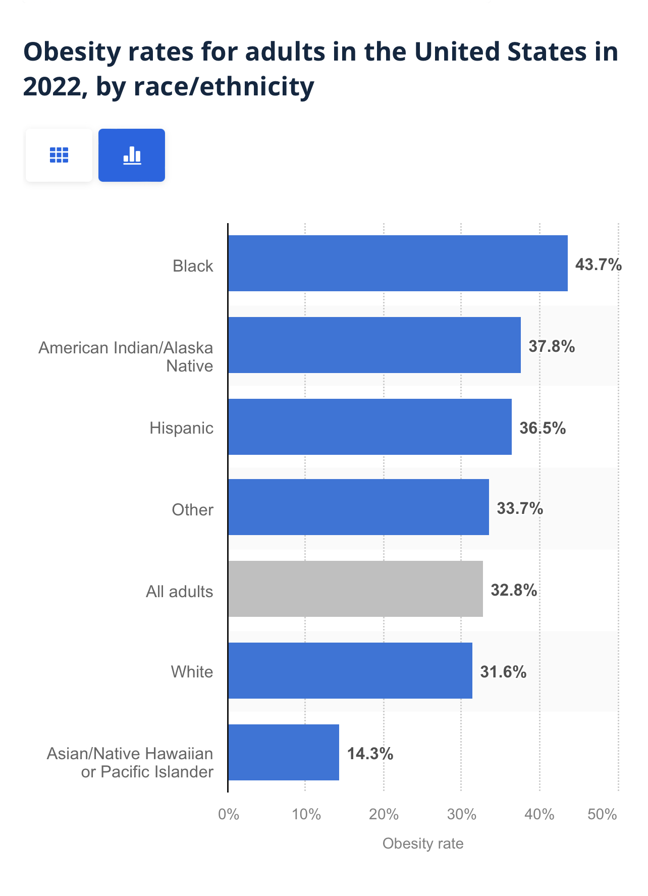The image size is (648, 896).
Task: Click the 50% axis tick label
Action: pos(602,814)
